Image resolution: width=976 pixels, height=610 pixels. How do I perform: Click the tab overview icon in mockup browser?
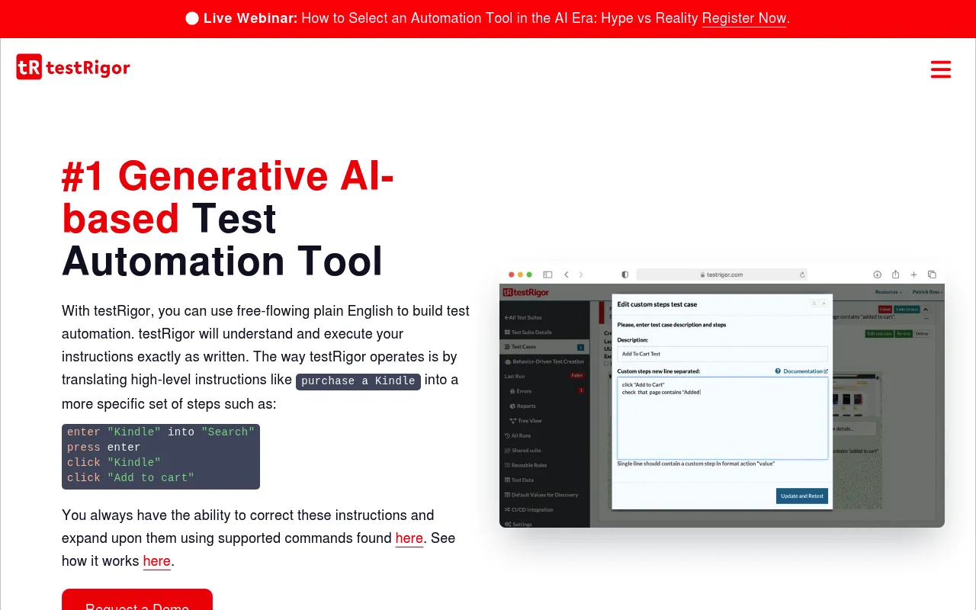(x=932, y=274)
